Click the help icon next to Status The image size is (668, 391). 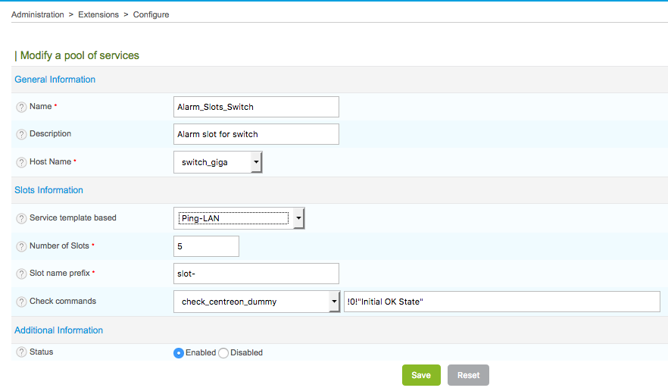click(x=21, y=352)
